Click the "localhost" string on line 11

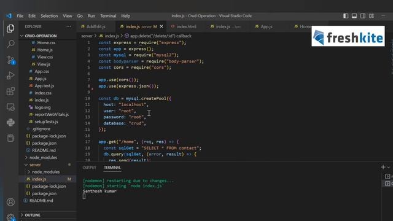click(x=133, y=105)
